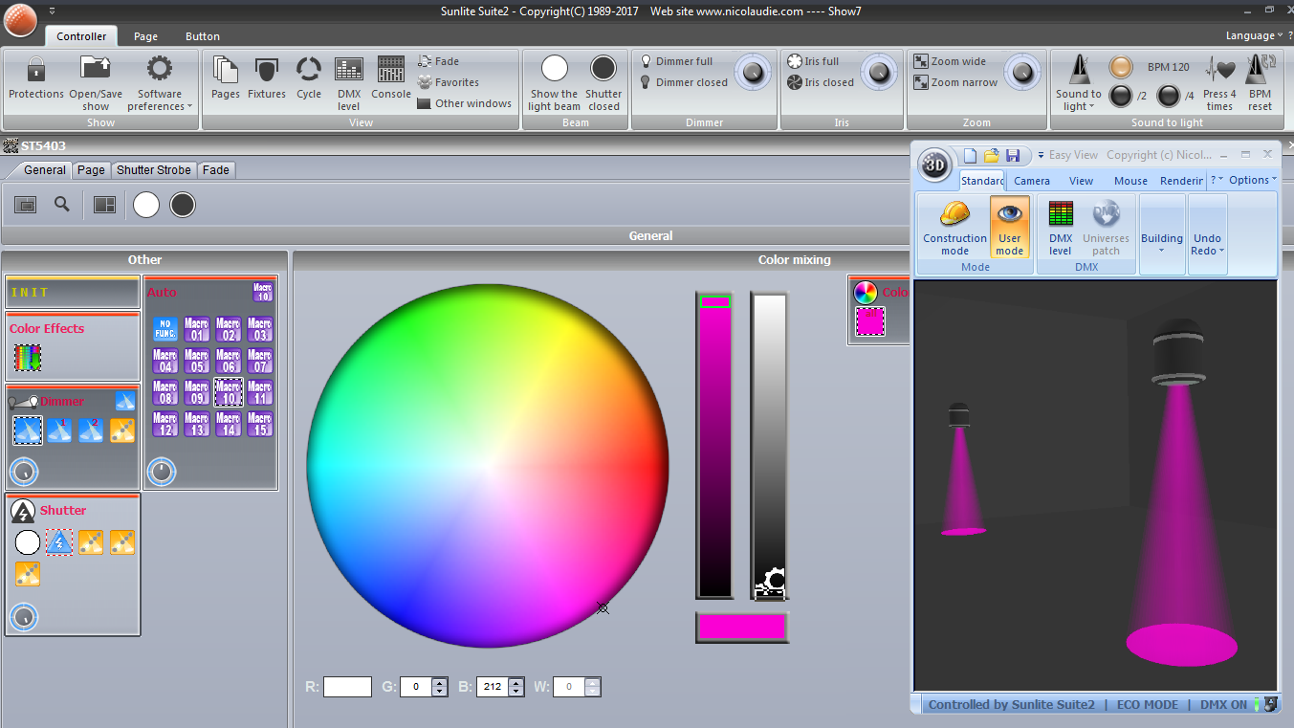This screenshot has height=728, width=1294.
Task: Open Easy View Camera tab
Action: click(x=1032, y=180)
